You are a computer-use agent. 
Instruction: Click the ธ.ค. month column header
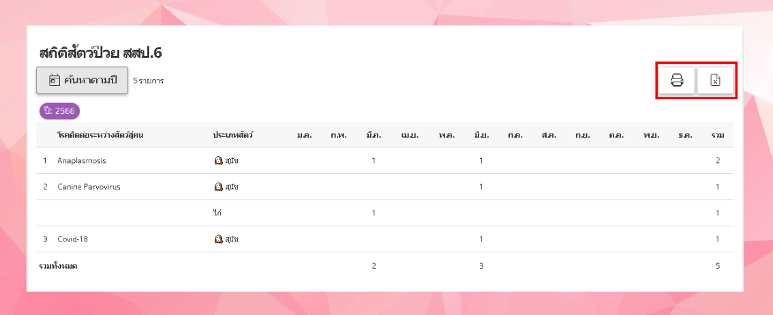tap(685, 135)
